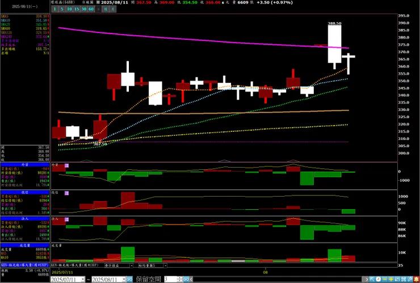Viewport: 420px width, 283px height.
Task: Click the SMA5 legend entry
Action: click(25, 16)
